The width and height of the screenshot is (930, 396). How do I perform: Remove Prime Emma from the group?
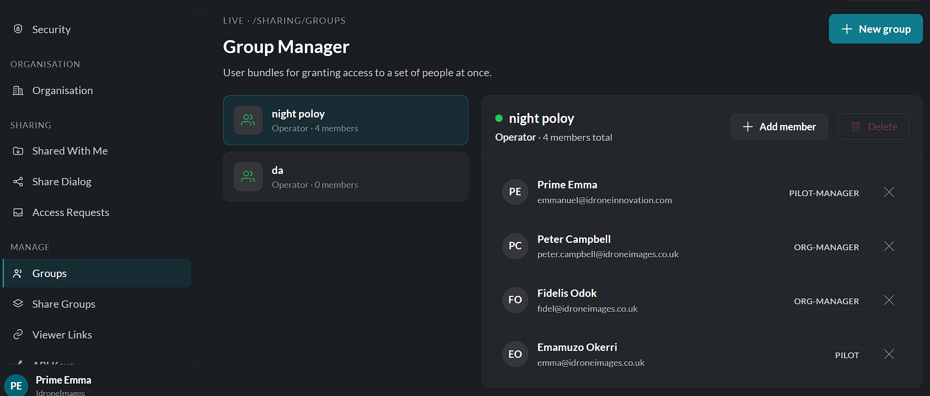coord(889,192)
